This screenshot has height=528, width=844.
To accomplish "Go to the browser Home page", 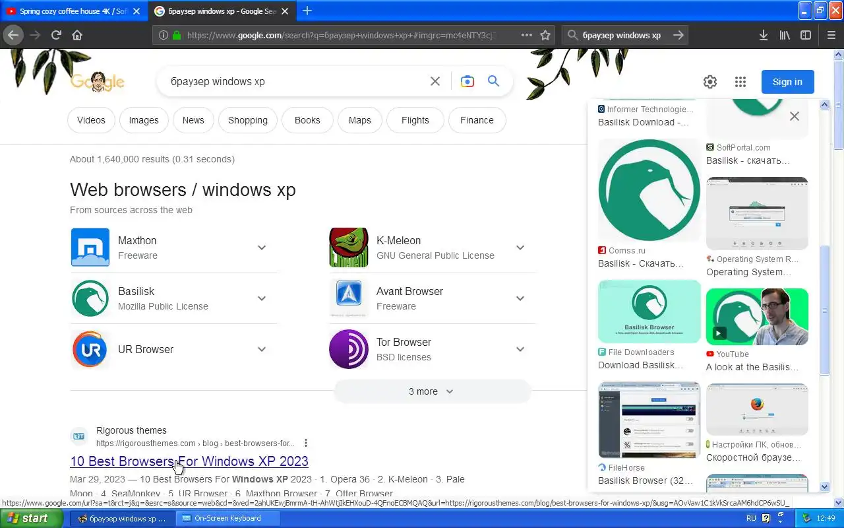I will tap(77, 35).
